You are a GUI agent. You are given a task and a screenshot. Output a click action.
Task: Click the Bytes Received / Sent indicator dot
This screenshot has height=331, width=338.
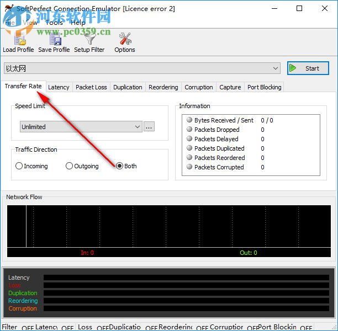(189, 120)
